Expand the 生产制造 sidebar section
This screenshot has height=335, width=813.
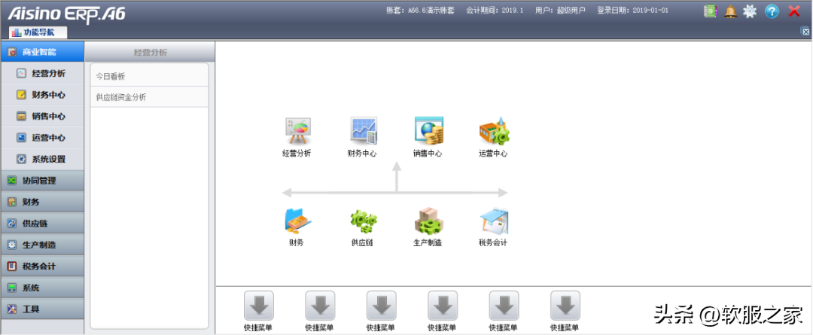42,245
